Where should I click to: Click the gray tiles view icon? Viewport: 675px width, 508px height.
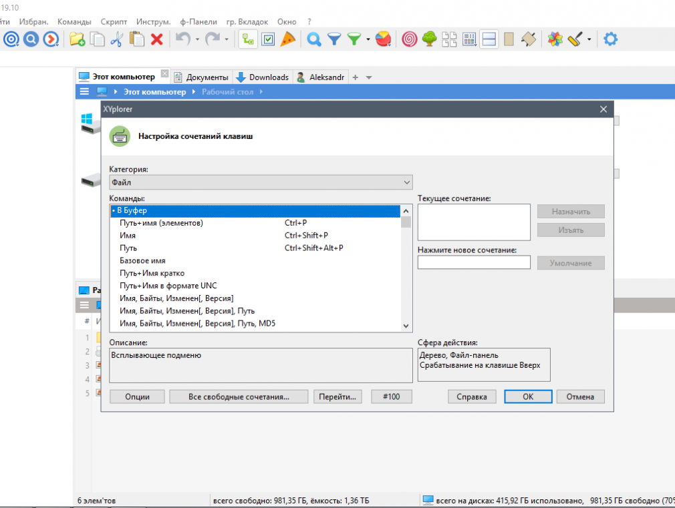pyautogui.click(x=449, y=39)
